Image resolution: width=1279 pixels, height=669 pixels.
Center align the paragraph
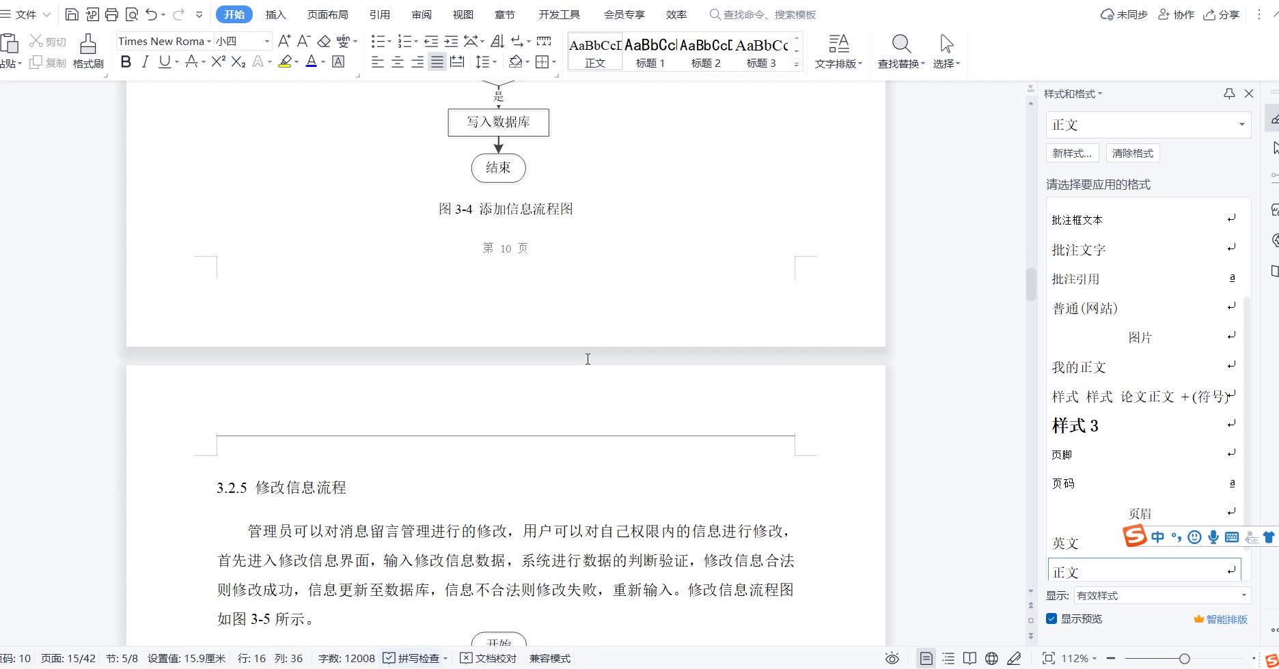(397, 62)
